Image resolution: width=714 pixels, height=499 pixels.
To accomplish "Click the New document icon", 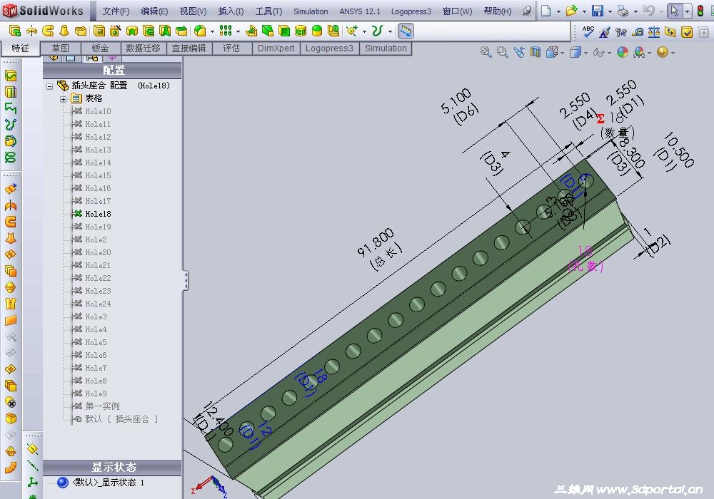I will coord(545,11).
